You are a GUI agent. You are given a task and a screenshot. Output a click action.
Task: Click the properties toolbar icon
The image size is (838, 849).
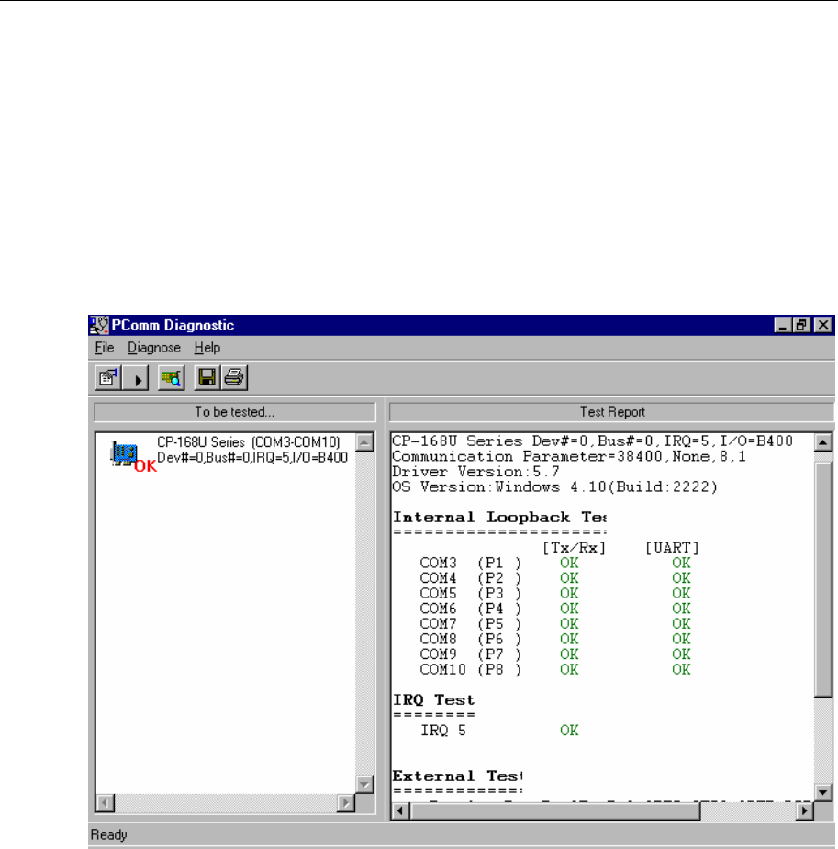pyautogui.click(x=107, y=377)
